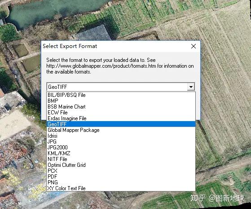Choose Optimi Clutter Grid option
The height and width of the screenshot is (209, 251).
tap(121, 165)
